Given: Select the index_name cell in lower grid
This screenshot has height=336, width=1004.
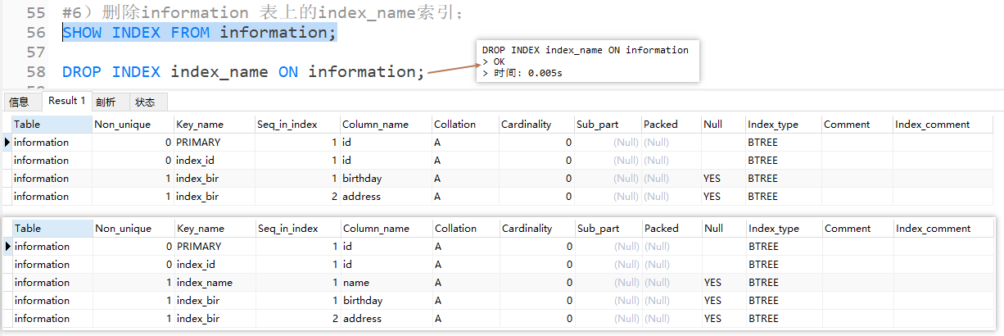Looking at the screenshot, I should click(205, 283).
